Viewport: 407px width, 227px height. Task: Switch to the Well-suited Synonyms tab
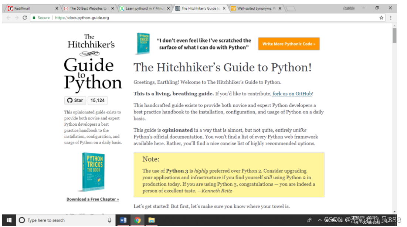[256, 8]
